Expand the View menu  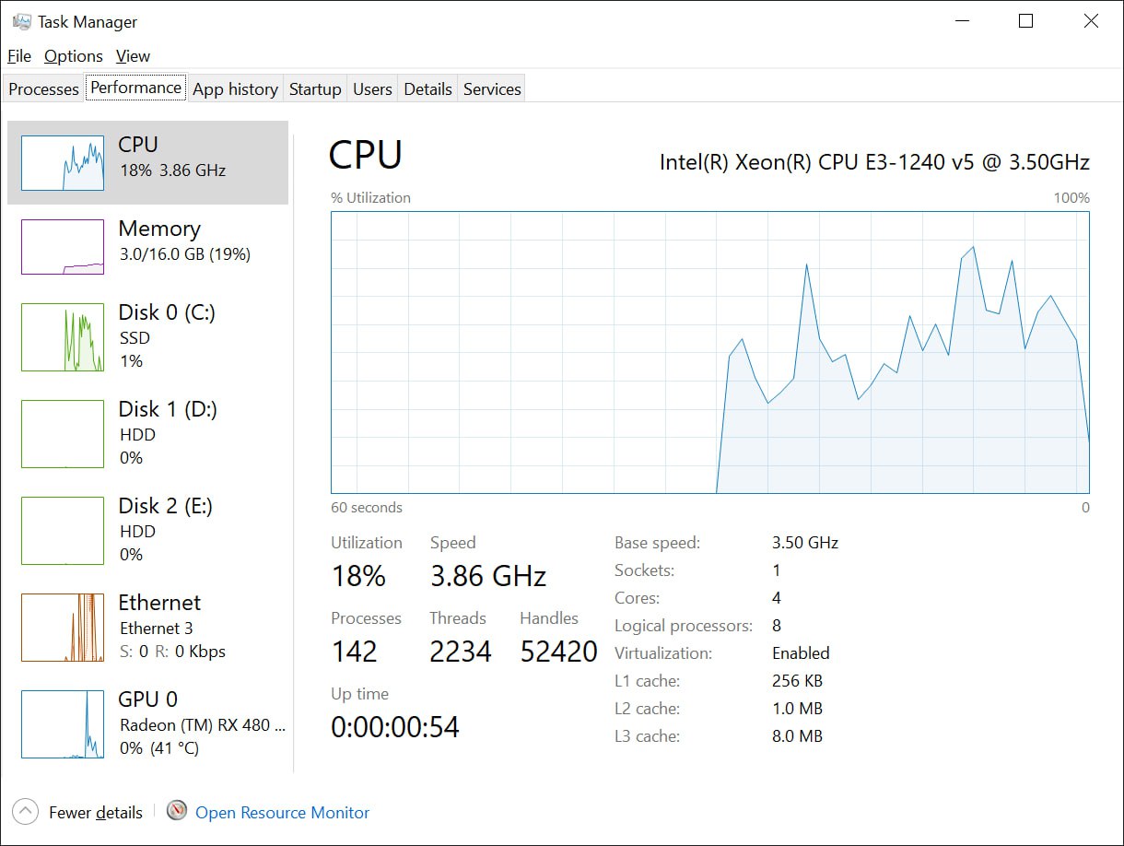coord(133,56)
